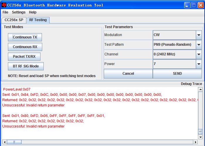The height and width of the screenshot is (146, 205).
Task: Activate BT RF SIG Mode
Action: [x=26, y=66]
